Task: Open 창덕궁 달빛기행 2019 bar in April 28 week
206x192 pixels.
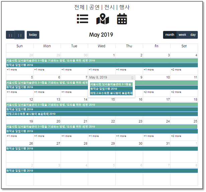Action: (102, 65)
